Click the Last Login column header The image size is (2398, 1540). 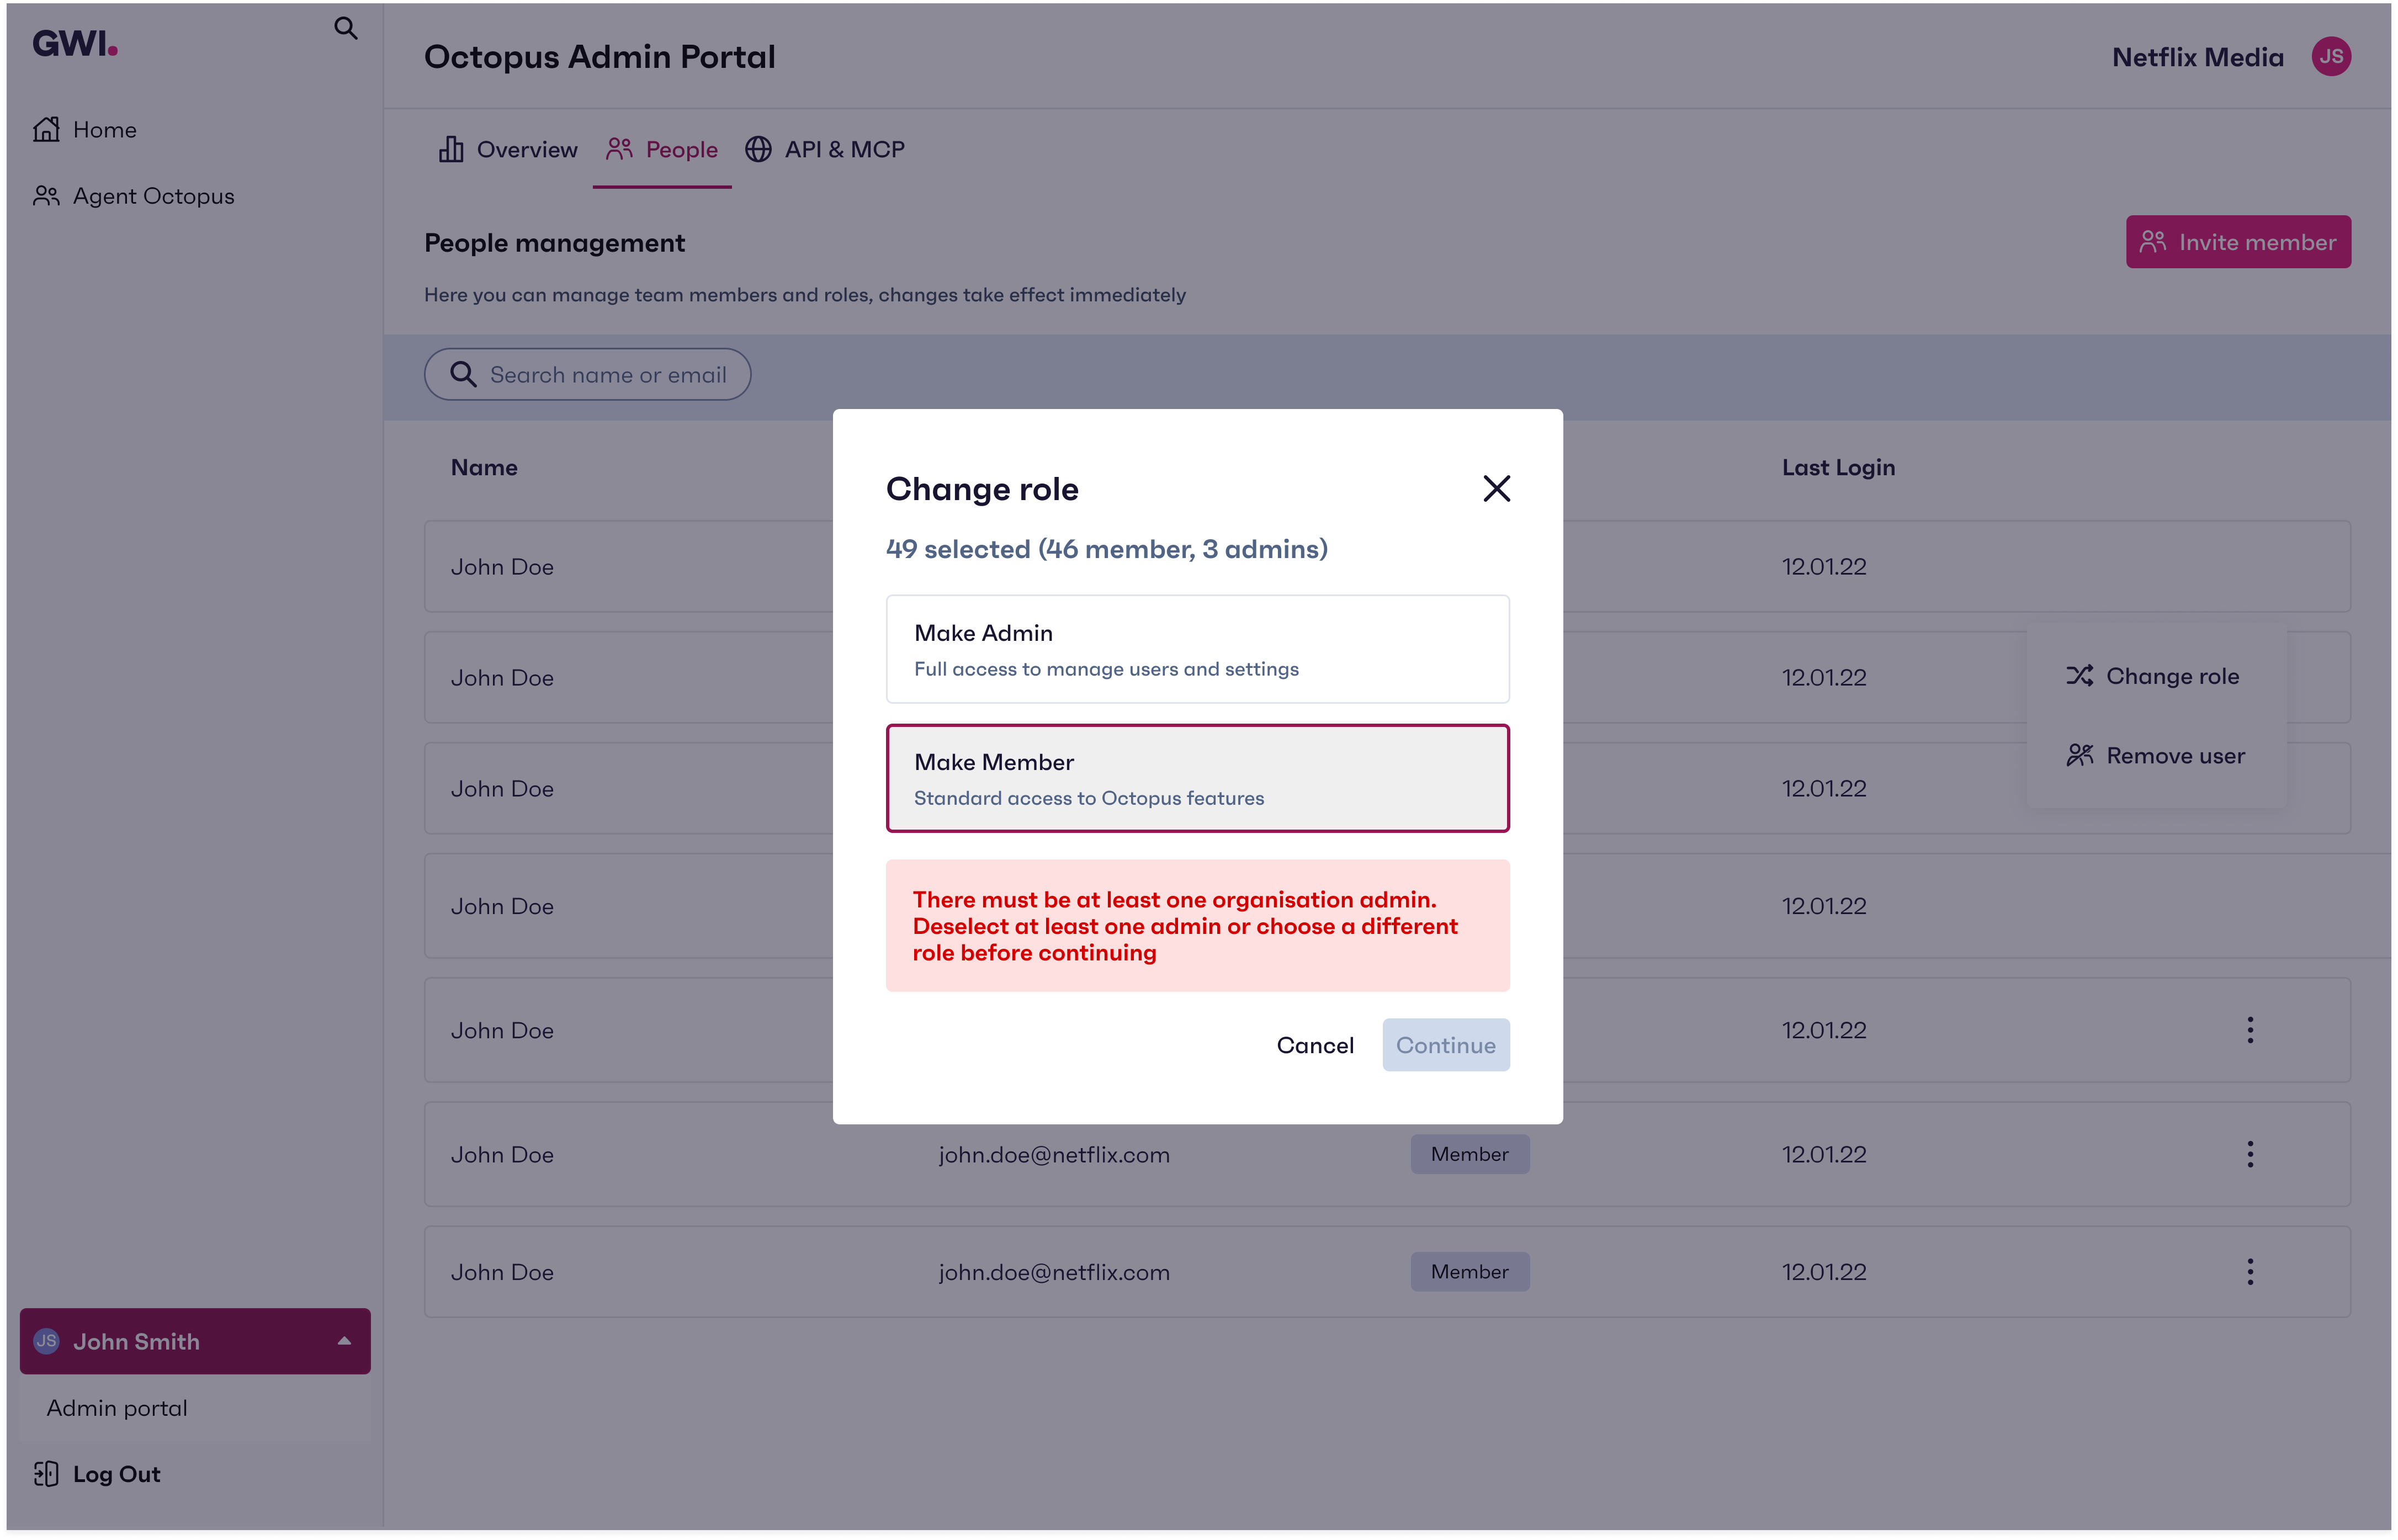[x=1838, y=468]
